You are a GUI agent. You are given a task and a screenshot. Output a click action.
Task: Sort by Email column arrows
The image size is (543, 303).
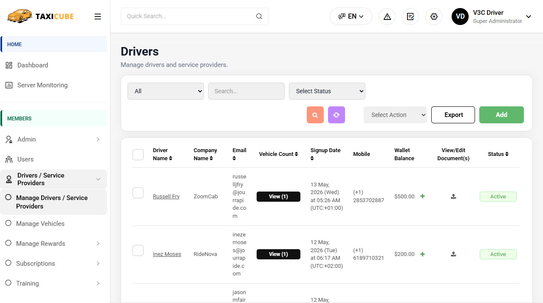pos(234,158)
